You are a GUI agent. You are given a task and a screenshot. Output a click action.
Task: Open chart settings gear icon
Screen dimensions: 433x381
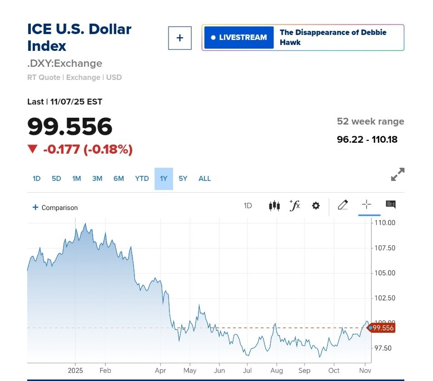coord(316,206)
